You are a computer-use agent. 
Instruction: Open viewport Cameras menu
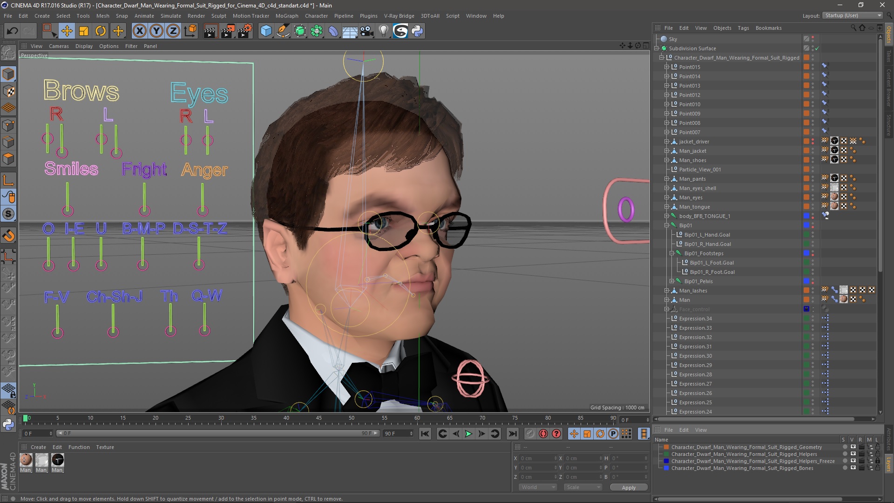pos(59,46)
